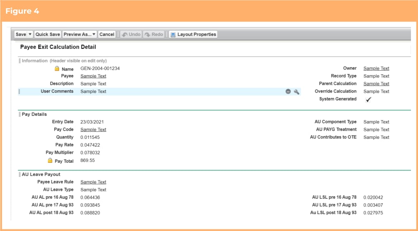Click Au LSL post 18 Aug 93 value 0.027975
The height and width of the screenshot is (231, 418).
coord(373,213)
